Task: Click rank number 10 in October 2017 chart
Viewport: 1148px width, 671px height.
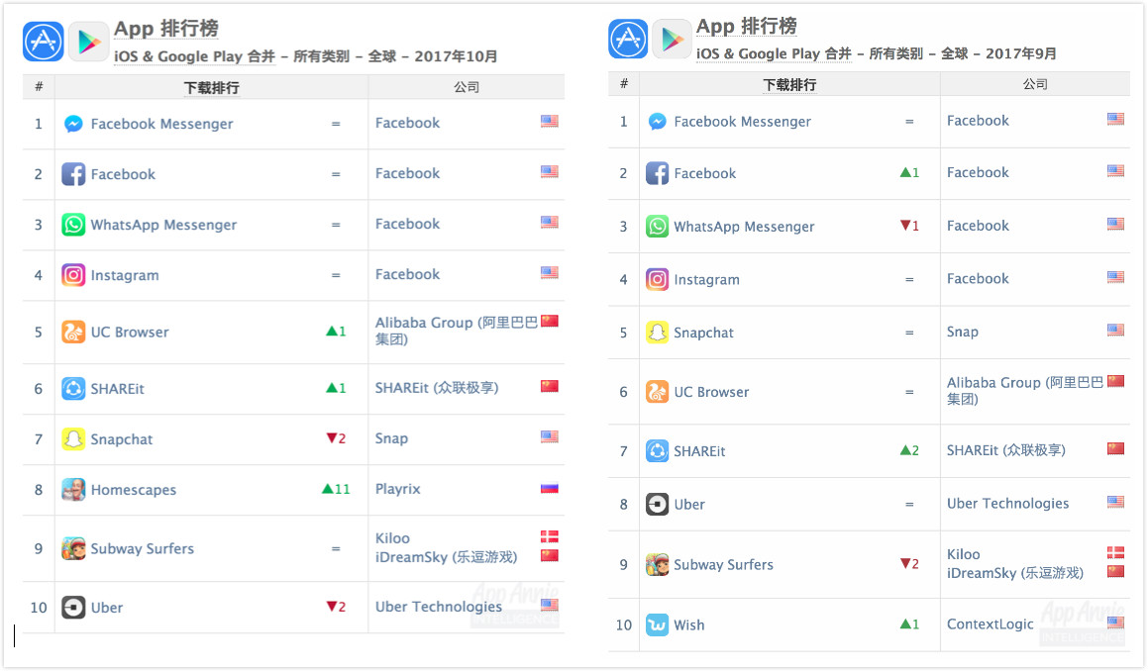Action: click(38, 608)
